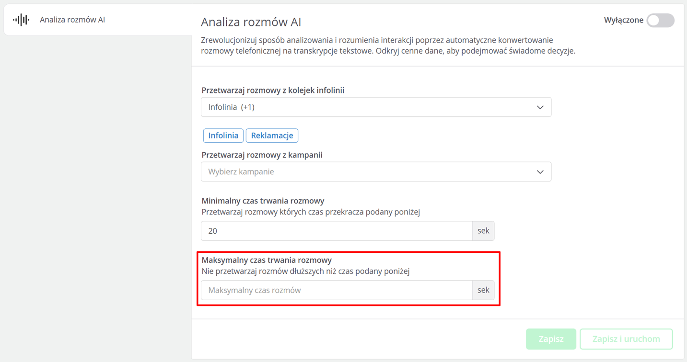687x362 pixels.
Task: Click the 'sek' unit beside maximum duration
Action: (483, 290)
